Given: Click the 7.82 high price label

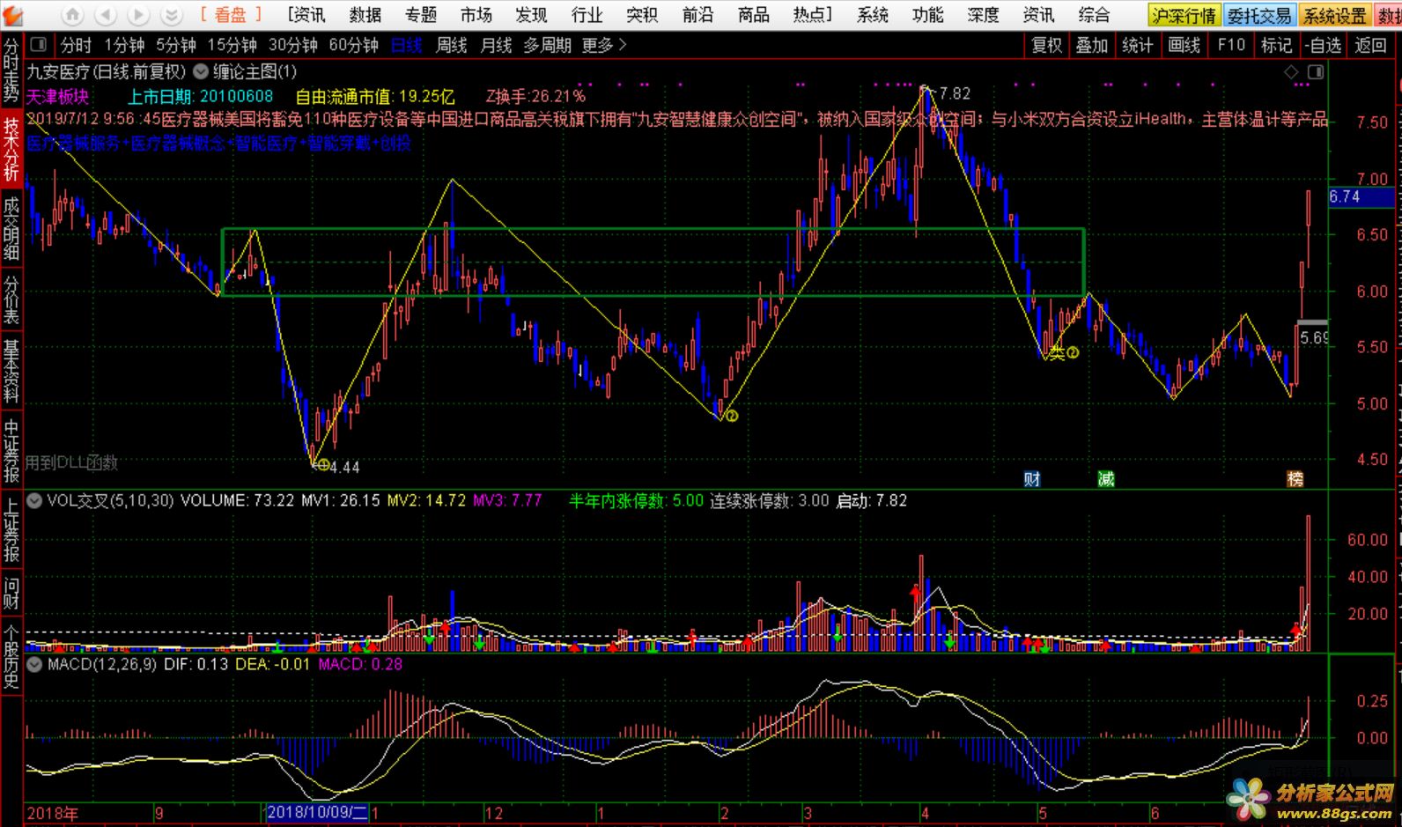Looking at the screenshot, I should click(x=955, y=93).
